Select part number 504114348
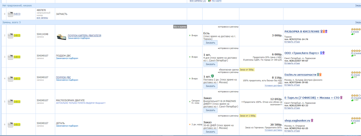This screenshot has width=361, height=136. (42, 34)
